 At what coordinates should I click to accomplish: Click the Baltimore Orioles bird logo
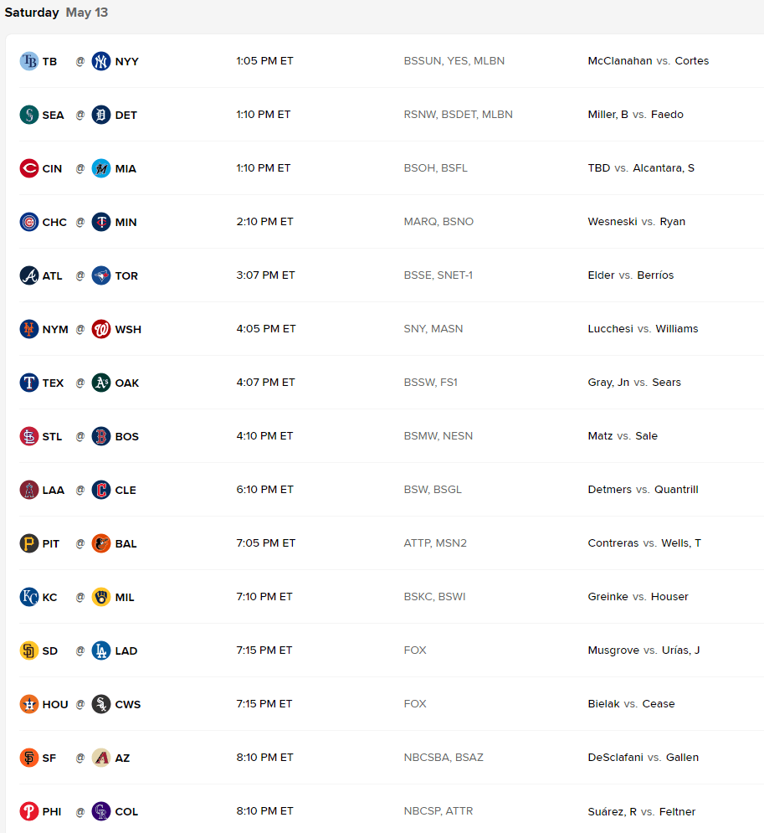point(101,543)
